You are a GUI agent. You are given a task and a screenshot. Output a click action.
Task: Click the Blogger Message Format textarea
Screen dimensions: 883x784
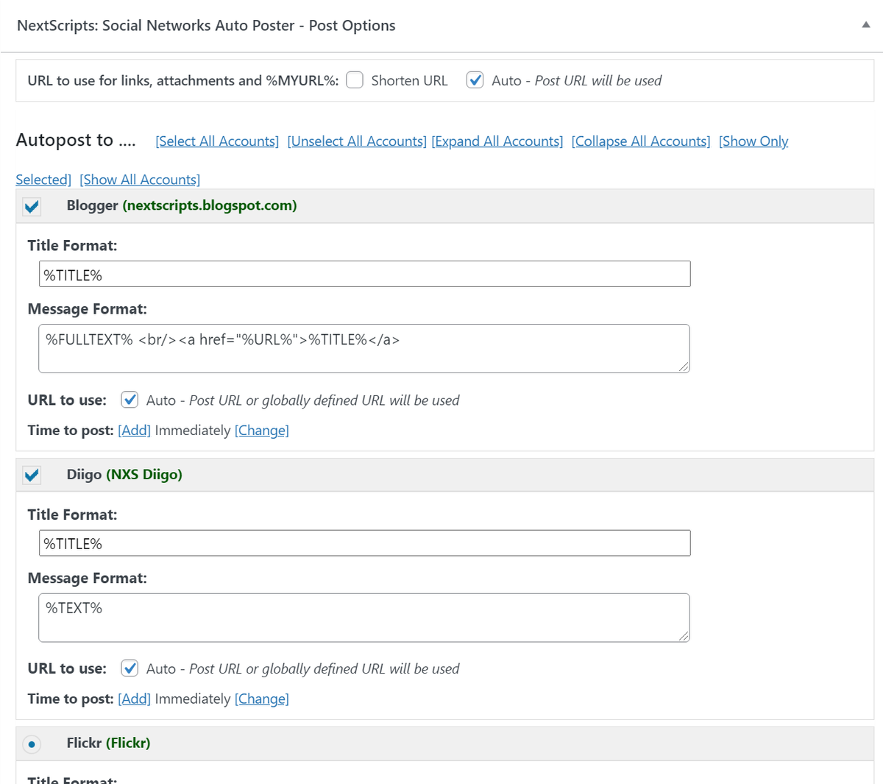pos(364,348)
